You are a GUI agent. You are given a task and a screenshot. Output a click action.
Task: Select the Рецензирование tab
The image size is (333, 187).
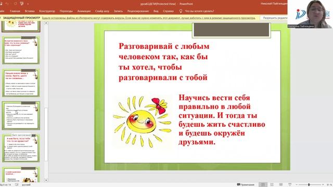pyautogui.click(x=138, y=11)
